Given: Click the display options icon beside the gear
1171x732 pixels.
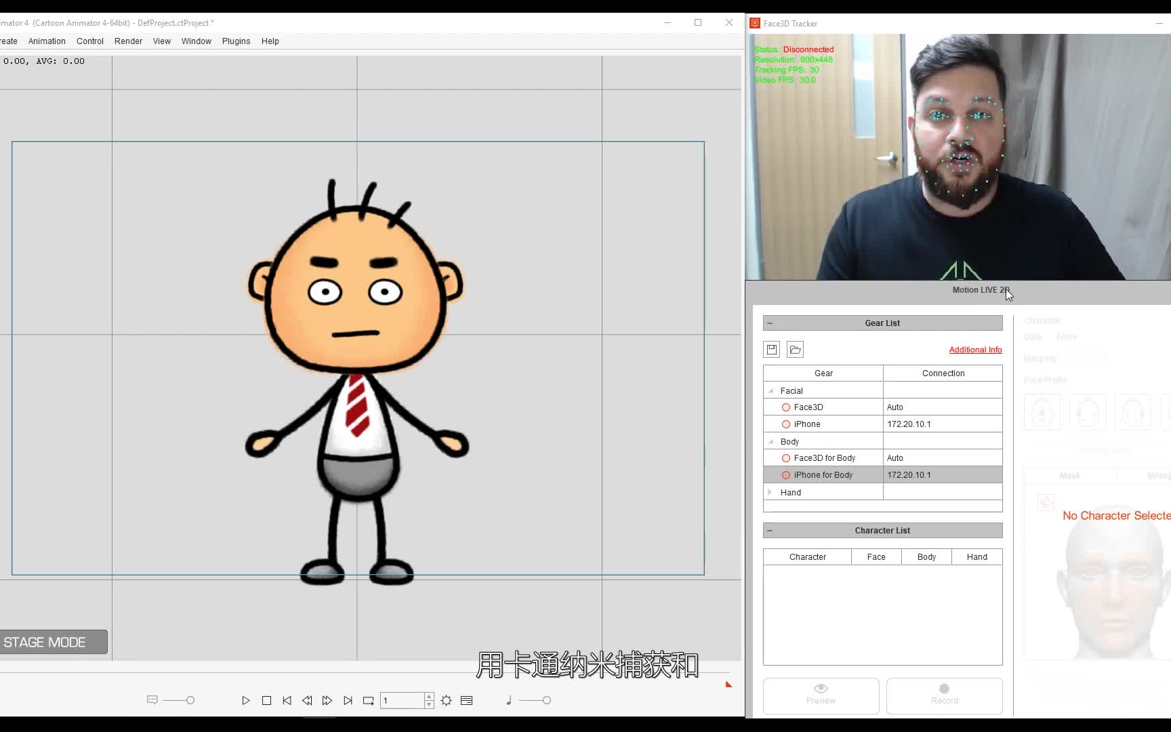Looking at the screenshot, I should click(467, 701).
